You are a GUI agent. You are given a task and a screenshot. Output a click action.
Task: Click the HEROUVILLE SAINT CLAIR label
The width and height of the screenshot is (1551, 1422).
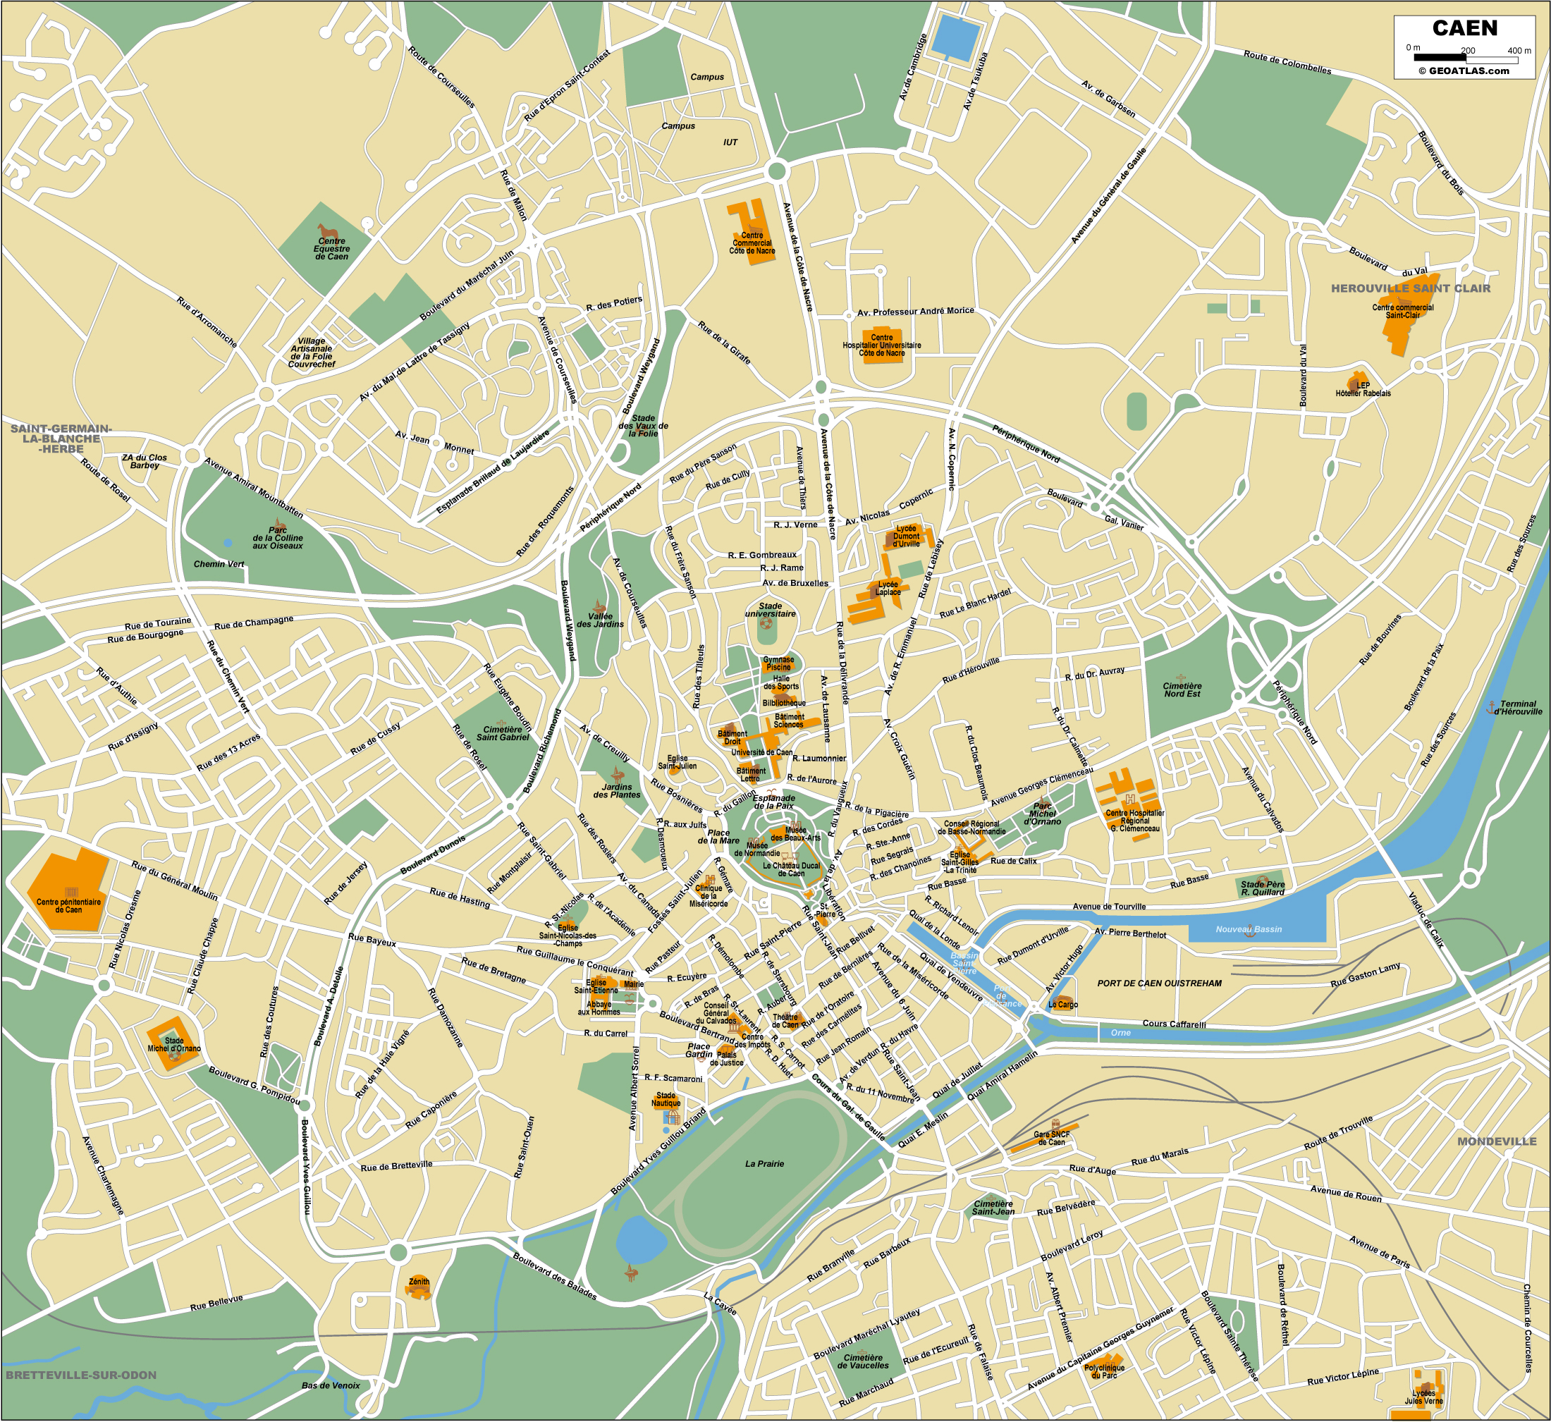click(x=1410, y=288)
